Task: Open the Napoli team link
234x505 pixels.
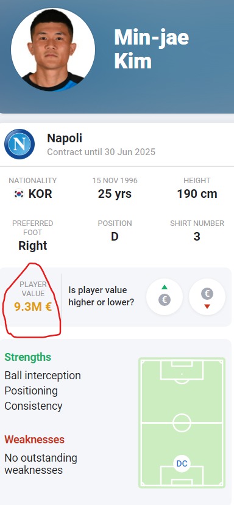Action: click(65, 138)
